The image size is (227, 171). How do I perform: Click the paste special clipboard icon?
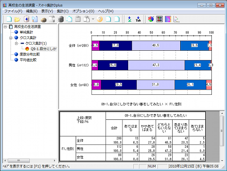point(87,19)
